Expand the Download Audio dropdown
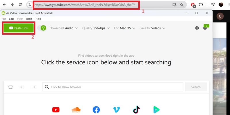The image size is (230, 115). (x=64, y=28)
